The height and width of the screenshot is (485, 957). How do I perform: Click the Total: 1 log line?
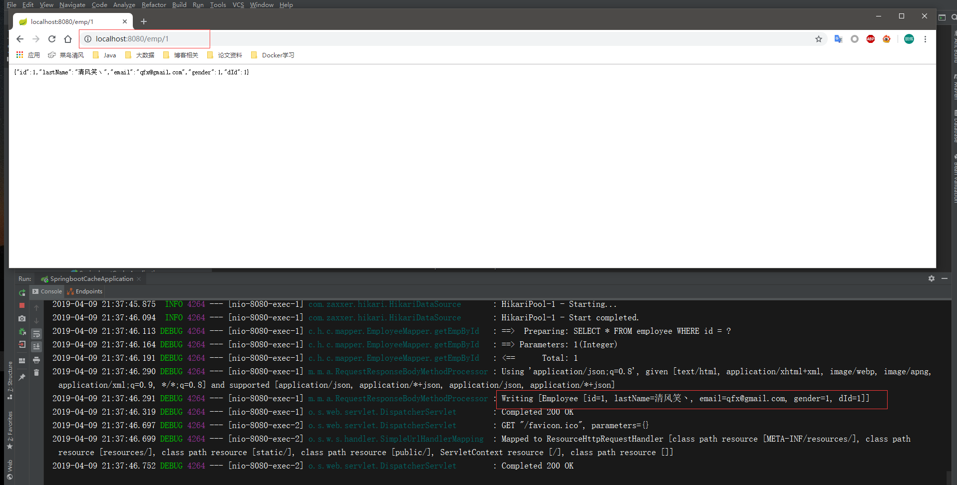(540, 358)
